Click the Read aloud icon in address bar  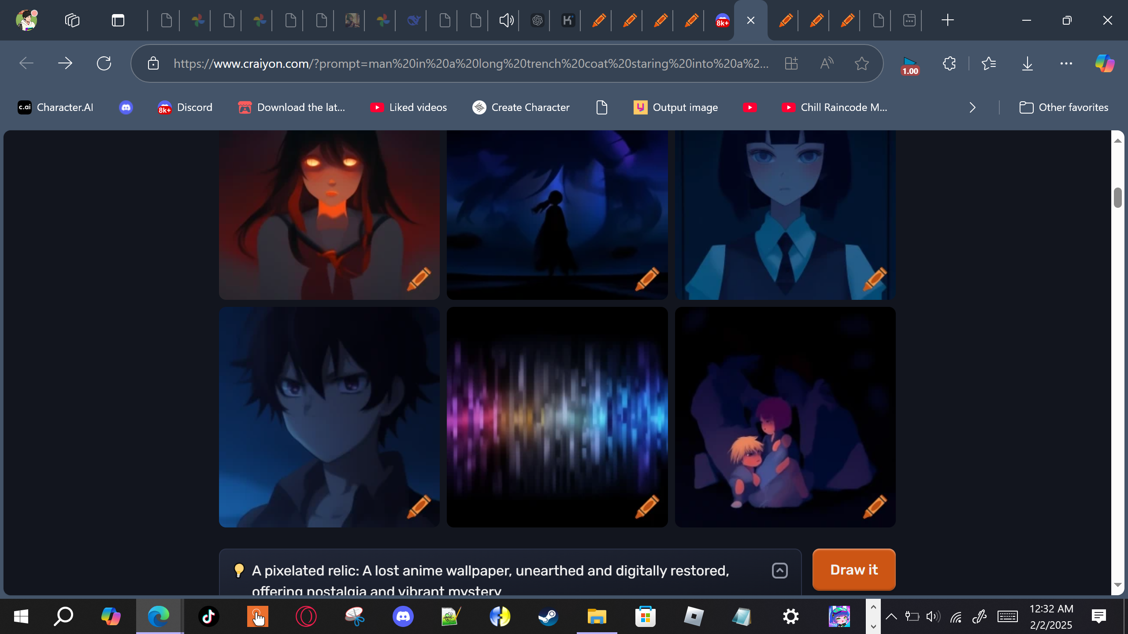click(x=827, y=63)
